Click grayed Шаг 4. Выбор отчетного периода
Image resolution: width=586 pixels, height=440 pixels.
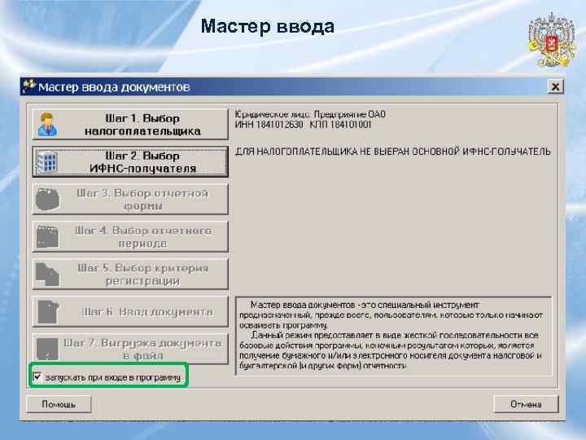point(130,236)
